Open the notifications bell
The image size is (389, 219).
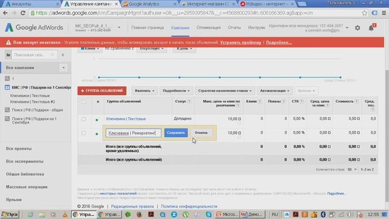[x=371, y=27]
